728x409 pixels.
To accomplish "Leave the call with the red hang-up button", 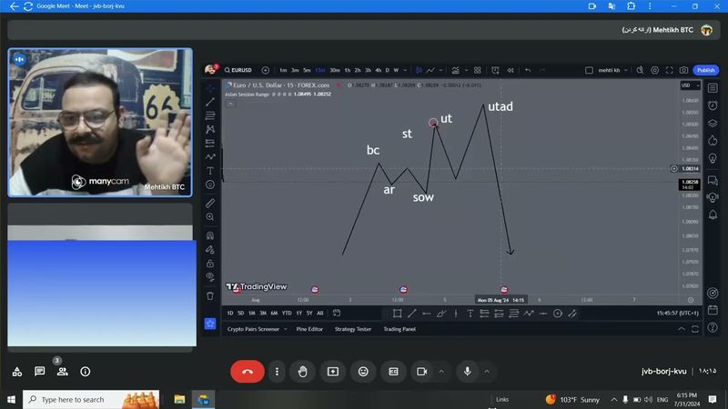I will tap(247, 371).
